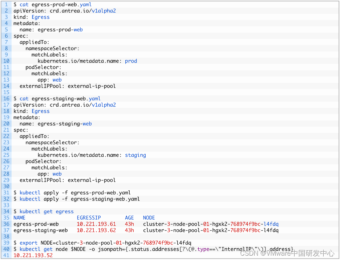Click line number 30 in the gutter
This screenshot has height=260, width=340.
click(x=6, y=187)
